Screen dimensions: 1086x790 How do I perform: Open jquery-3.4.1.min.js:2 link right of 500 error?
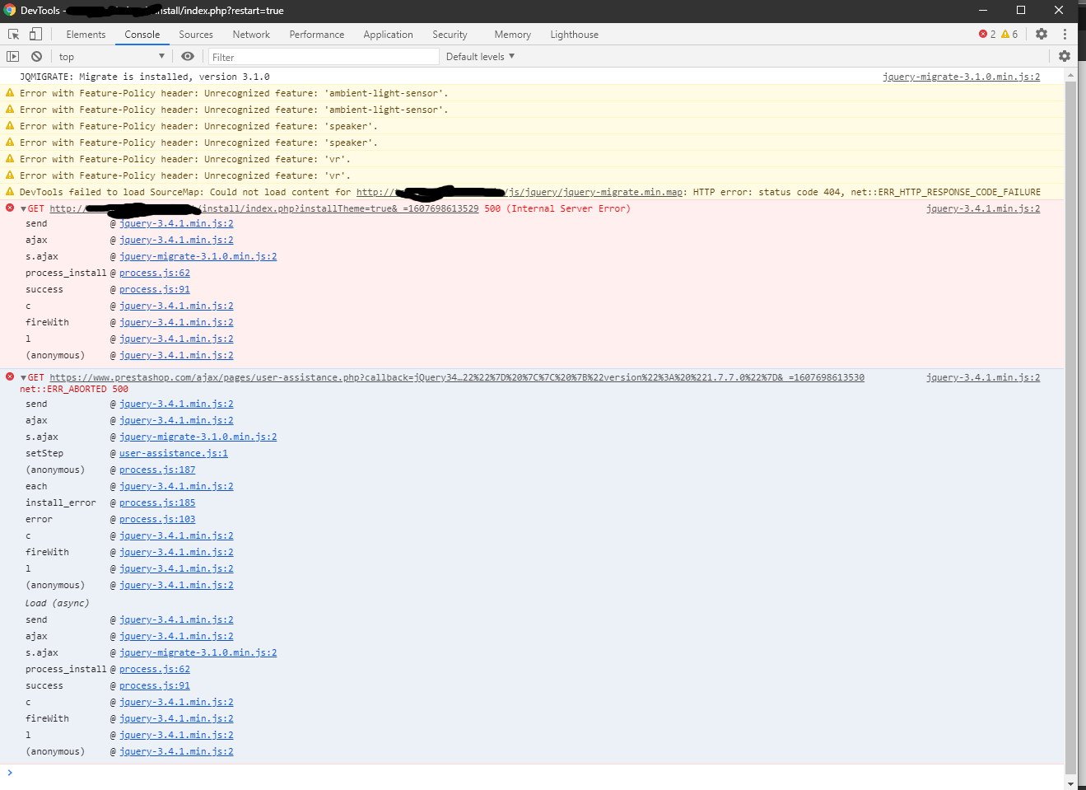(x=983, y=208)
